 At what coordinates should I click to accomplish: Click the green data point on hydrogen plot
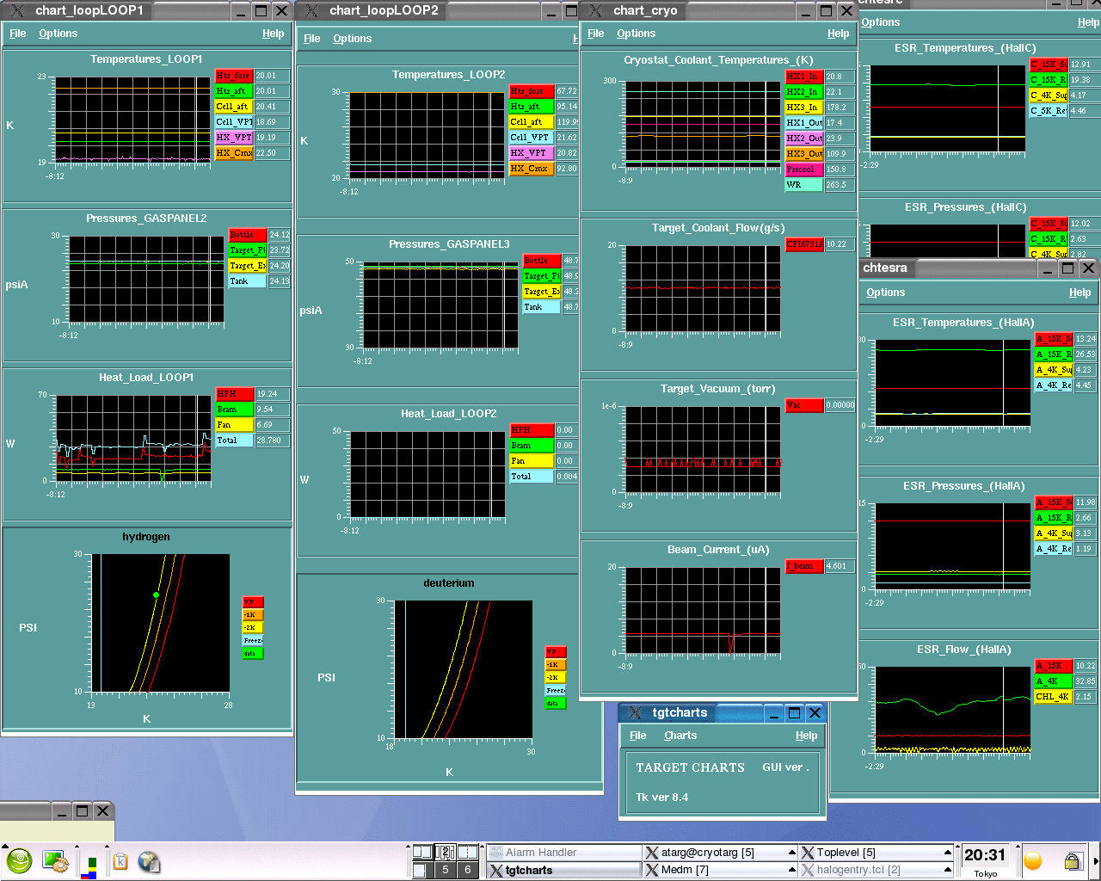156,595
